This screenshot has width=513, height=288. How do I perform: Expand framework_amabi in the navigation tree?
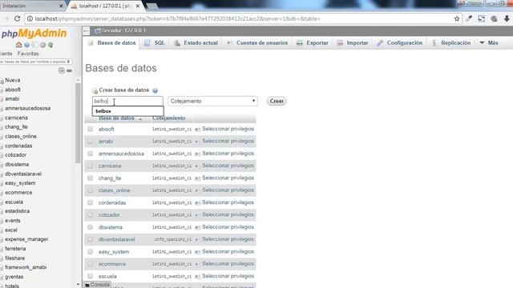[x=2, y=268]
